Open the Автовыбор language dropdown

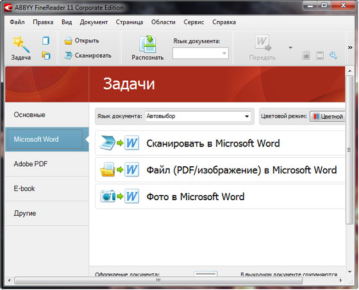coord(198,116)
